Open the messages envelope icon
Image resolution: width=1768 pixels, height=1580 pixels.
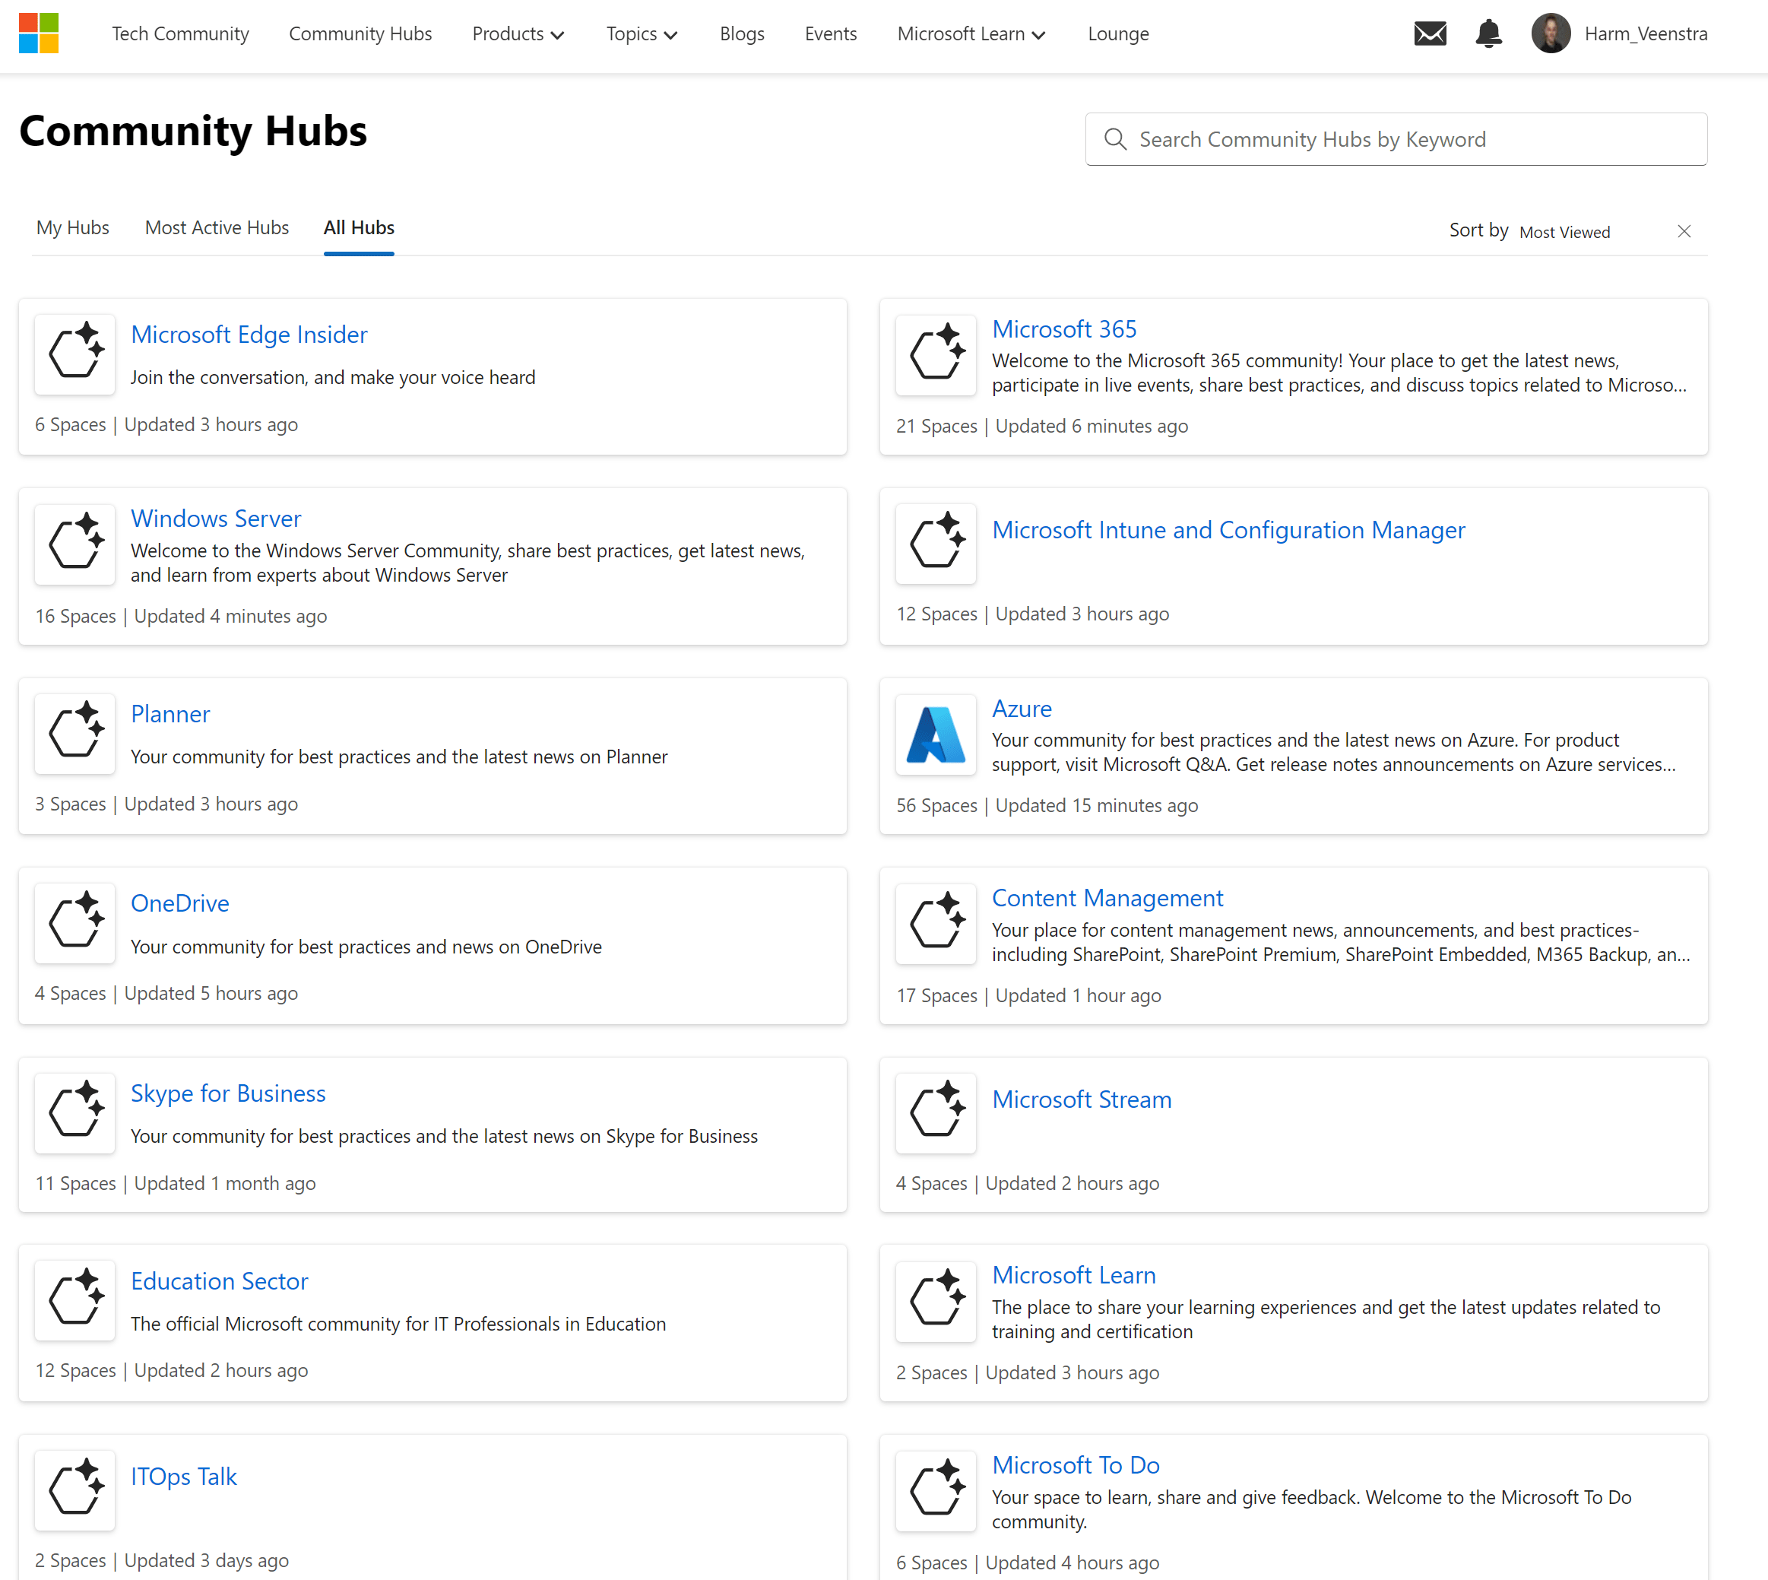click(x=1430, y=34)
